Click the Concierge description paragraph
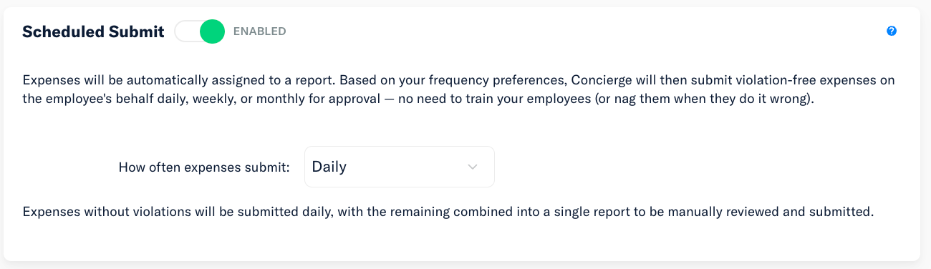The image size is (931, 269). pos(458,89)
